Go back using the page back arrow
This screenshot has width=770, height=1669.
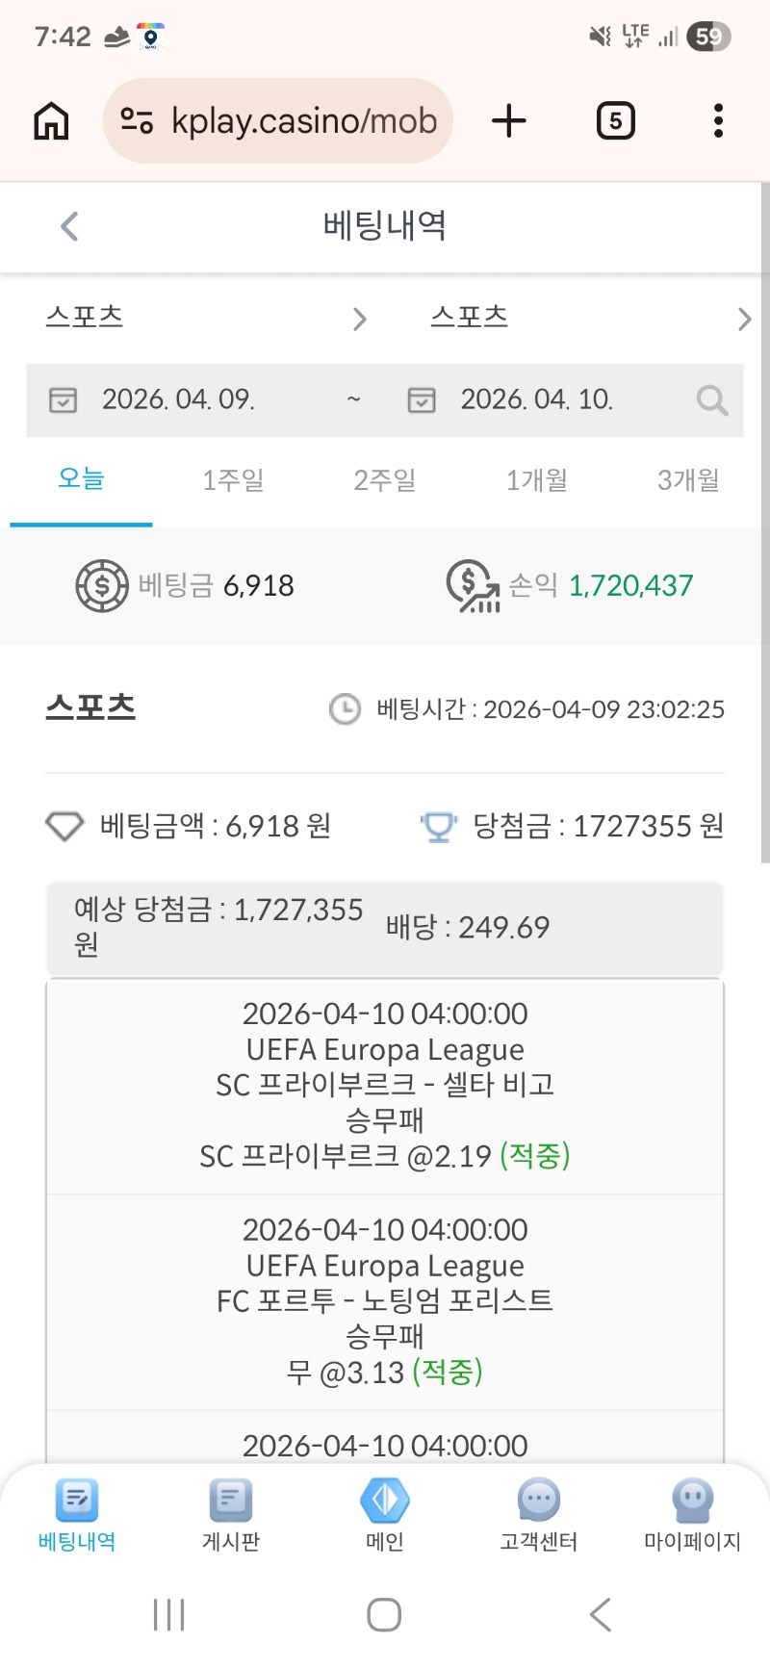click(x=69, y=226)
